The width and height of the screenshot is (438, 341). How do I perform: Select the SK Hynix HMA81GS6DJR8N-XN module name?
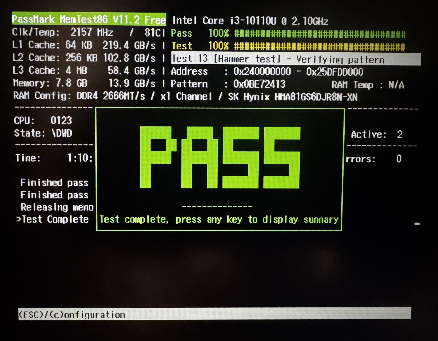click(293, 96)
